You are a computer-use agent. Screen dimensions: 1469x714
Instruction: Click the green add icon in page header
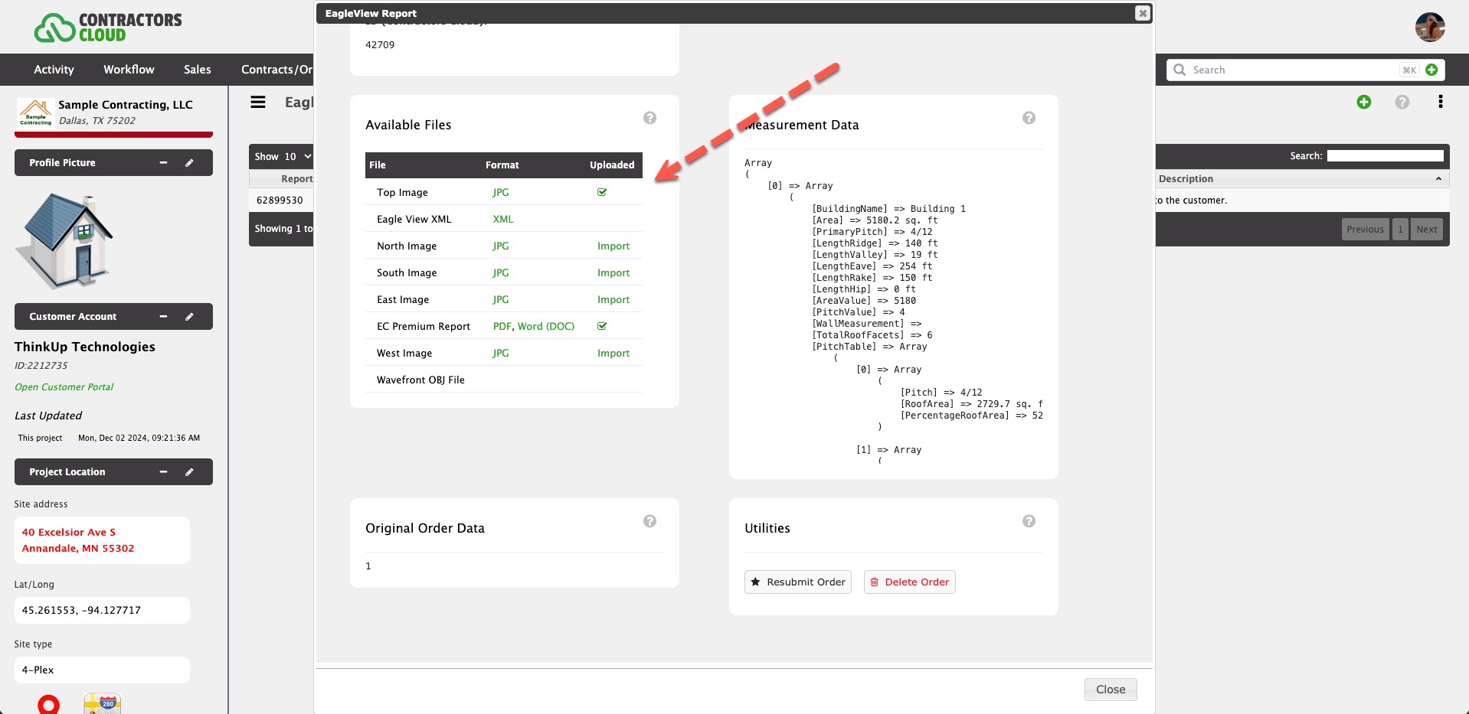point(1363,102)
